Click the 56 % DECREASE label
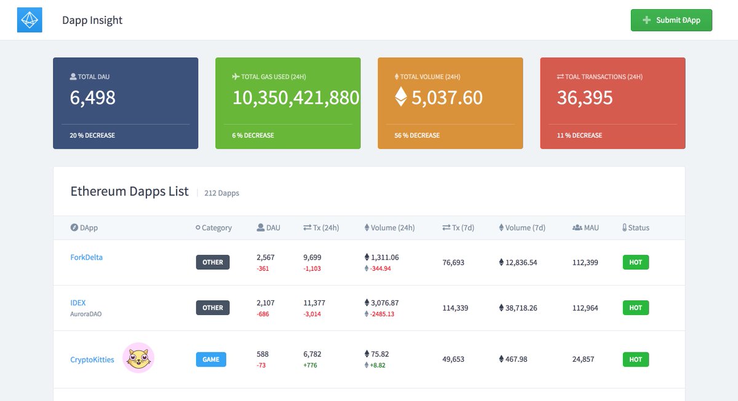738x401 pixels. 417,135
